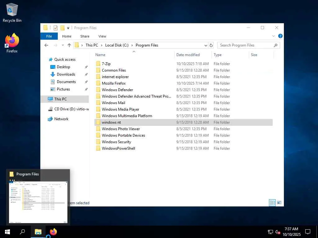Viewport: 318px width, 238px height.
Task: Click the search magnifier icon in Explorer
Action: (x=275, y=45)
